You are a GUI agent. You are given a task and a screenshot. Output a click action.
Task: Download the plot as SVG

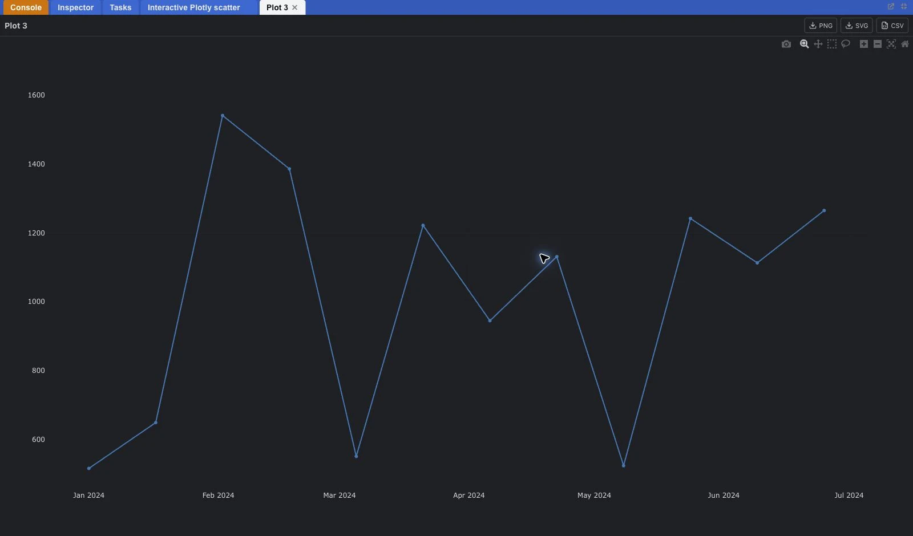(x=857, y=26)
